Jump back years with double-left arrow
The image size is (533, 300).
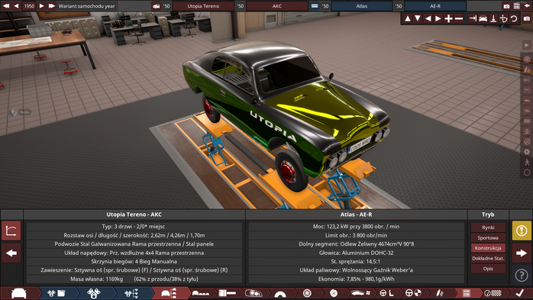tap(6, 6)
